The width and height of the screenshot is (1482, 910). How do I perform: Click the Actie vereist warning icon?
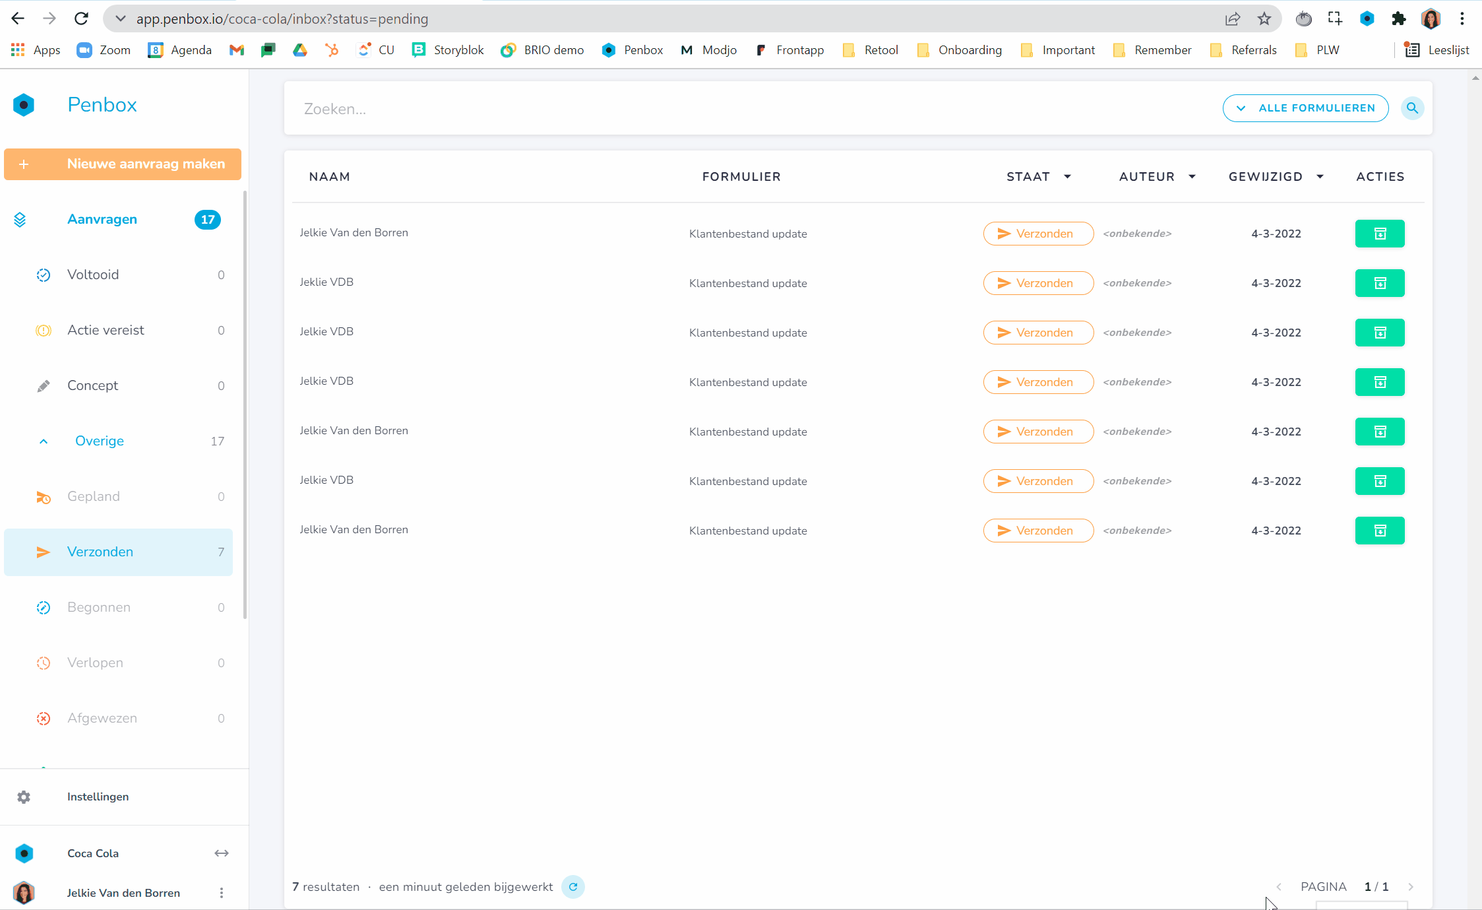[x=42, y=329]
